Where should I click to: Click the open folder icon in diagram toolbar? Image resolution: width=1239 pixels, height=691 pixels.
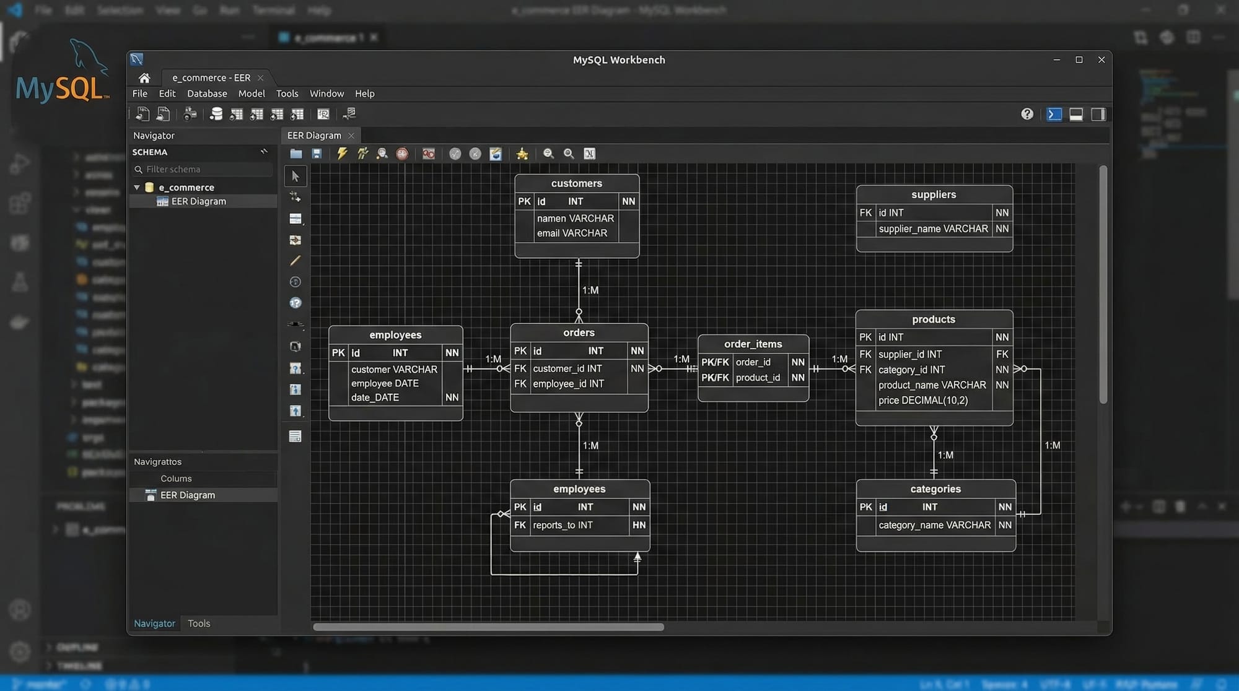pos(296,154)
